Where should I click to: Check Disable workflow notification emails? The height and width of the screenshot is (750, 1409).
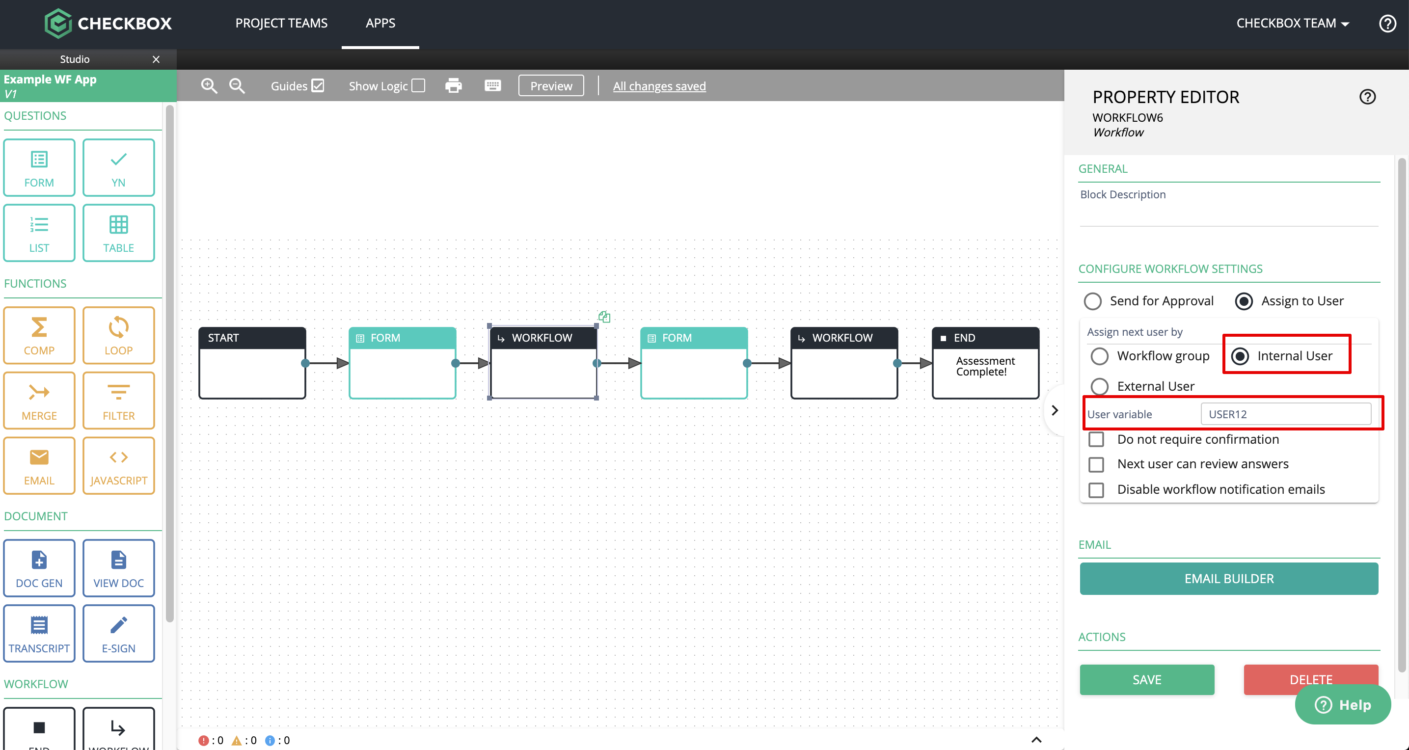(1096, 489)
